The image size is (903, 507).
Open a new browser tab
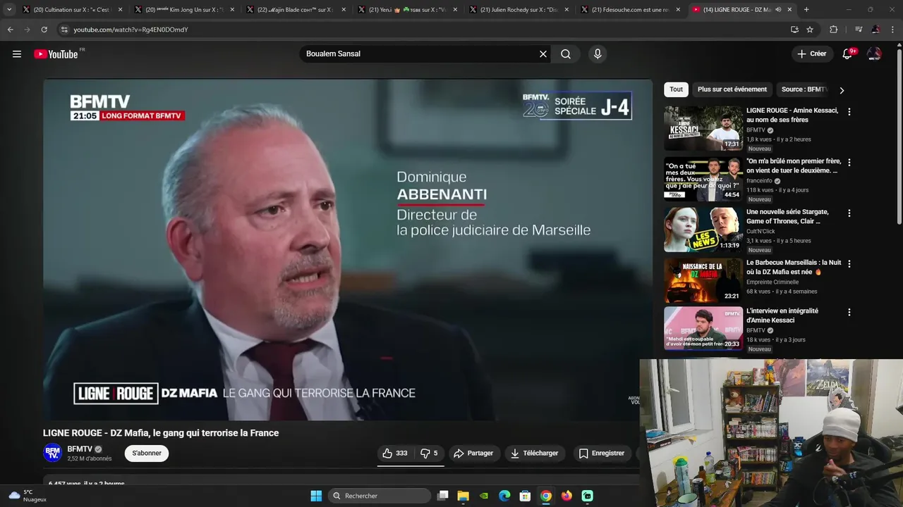806,10
